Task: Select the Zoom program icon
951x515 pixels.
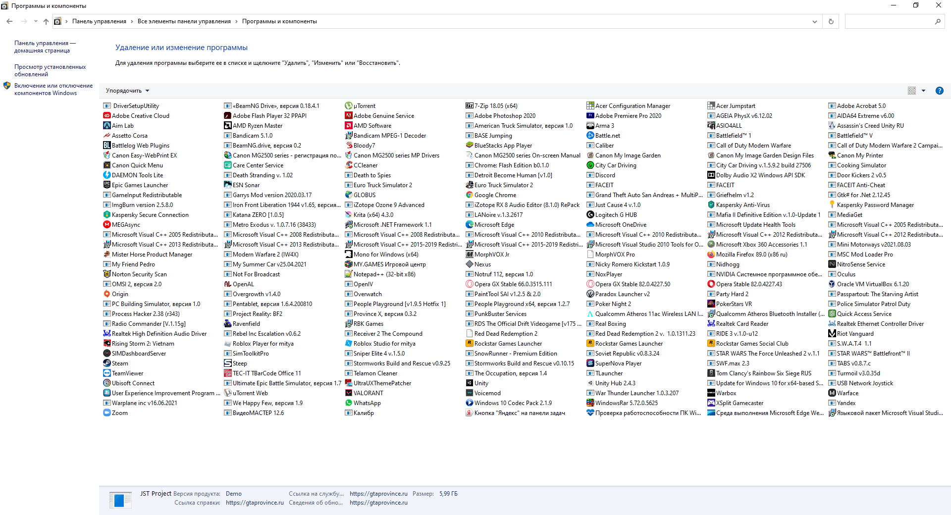Action: click(x=107, y=412)
